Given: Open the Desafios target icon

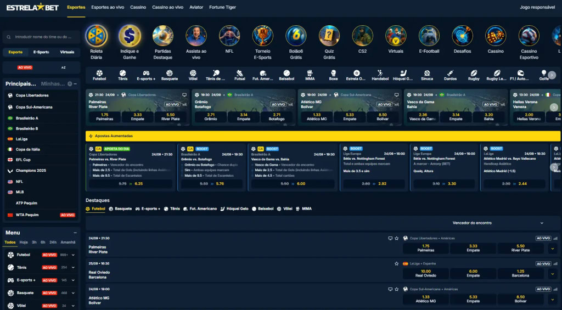Looking at the screenshot, I should pos(462,36).
